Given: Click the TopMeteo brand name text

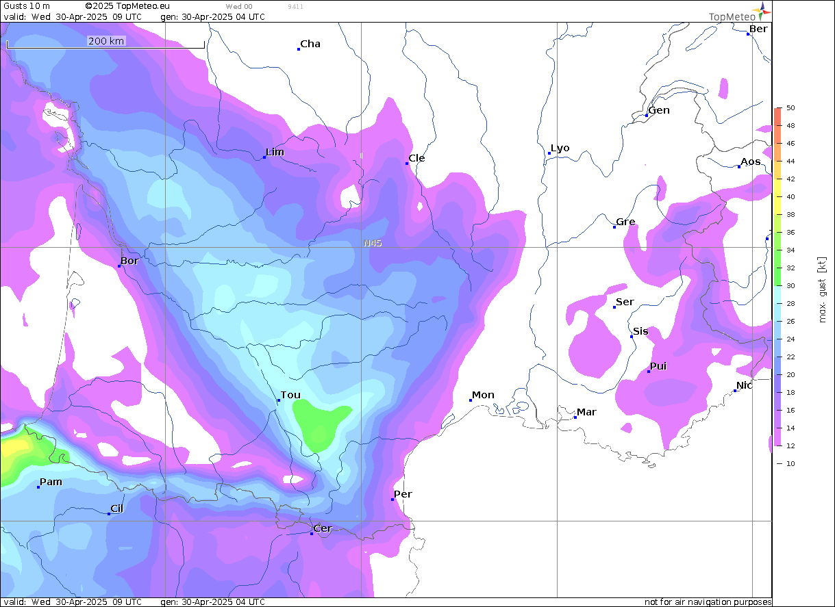Looking at the screenshot, I should pyautogui.click(x=732, y=16).
